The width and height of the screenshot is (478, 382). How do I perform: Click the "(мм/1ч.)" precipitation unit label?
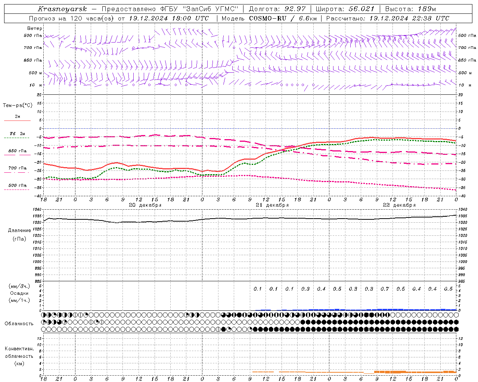click(19, 300)
